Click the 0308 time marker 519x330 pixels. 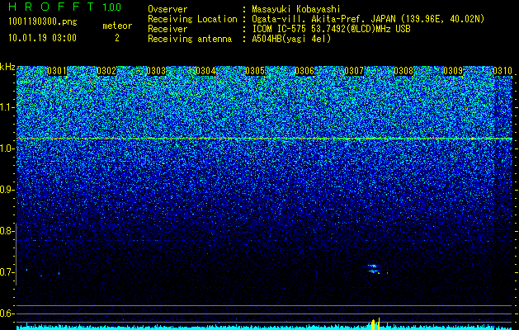pos(403,71)
